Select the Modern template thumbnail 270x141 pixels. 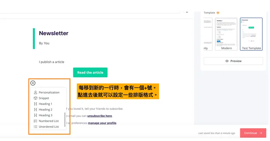coord(226,34)
